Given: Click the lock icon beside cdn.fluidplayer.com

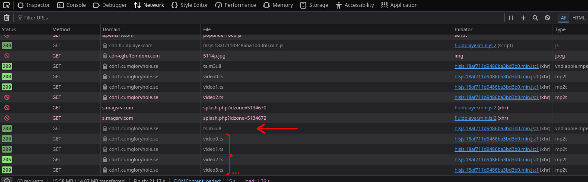Looking at the screenshot, I should [105, 45].
